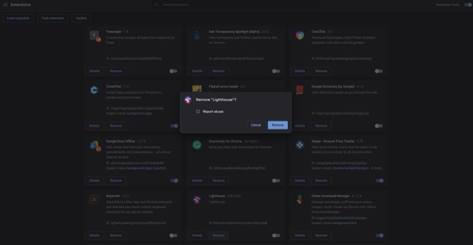The height and width of the screenshot is (245, 473).
Task: Open Details for Google Docs Offline
Action: coord(95,181)
